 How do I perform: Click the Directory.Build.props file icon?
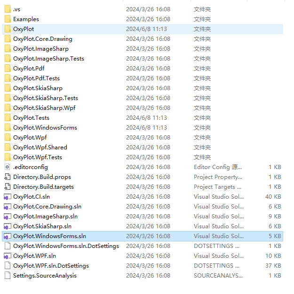tap(8, 177)
